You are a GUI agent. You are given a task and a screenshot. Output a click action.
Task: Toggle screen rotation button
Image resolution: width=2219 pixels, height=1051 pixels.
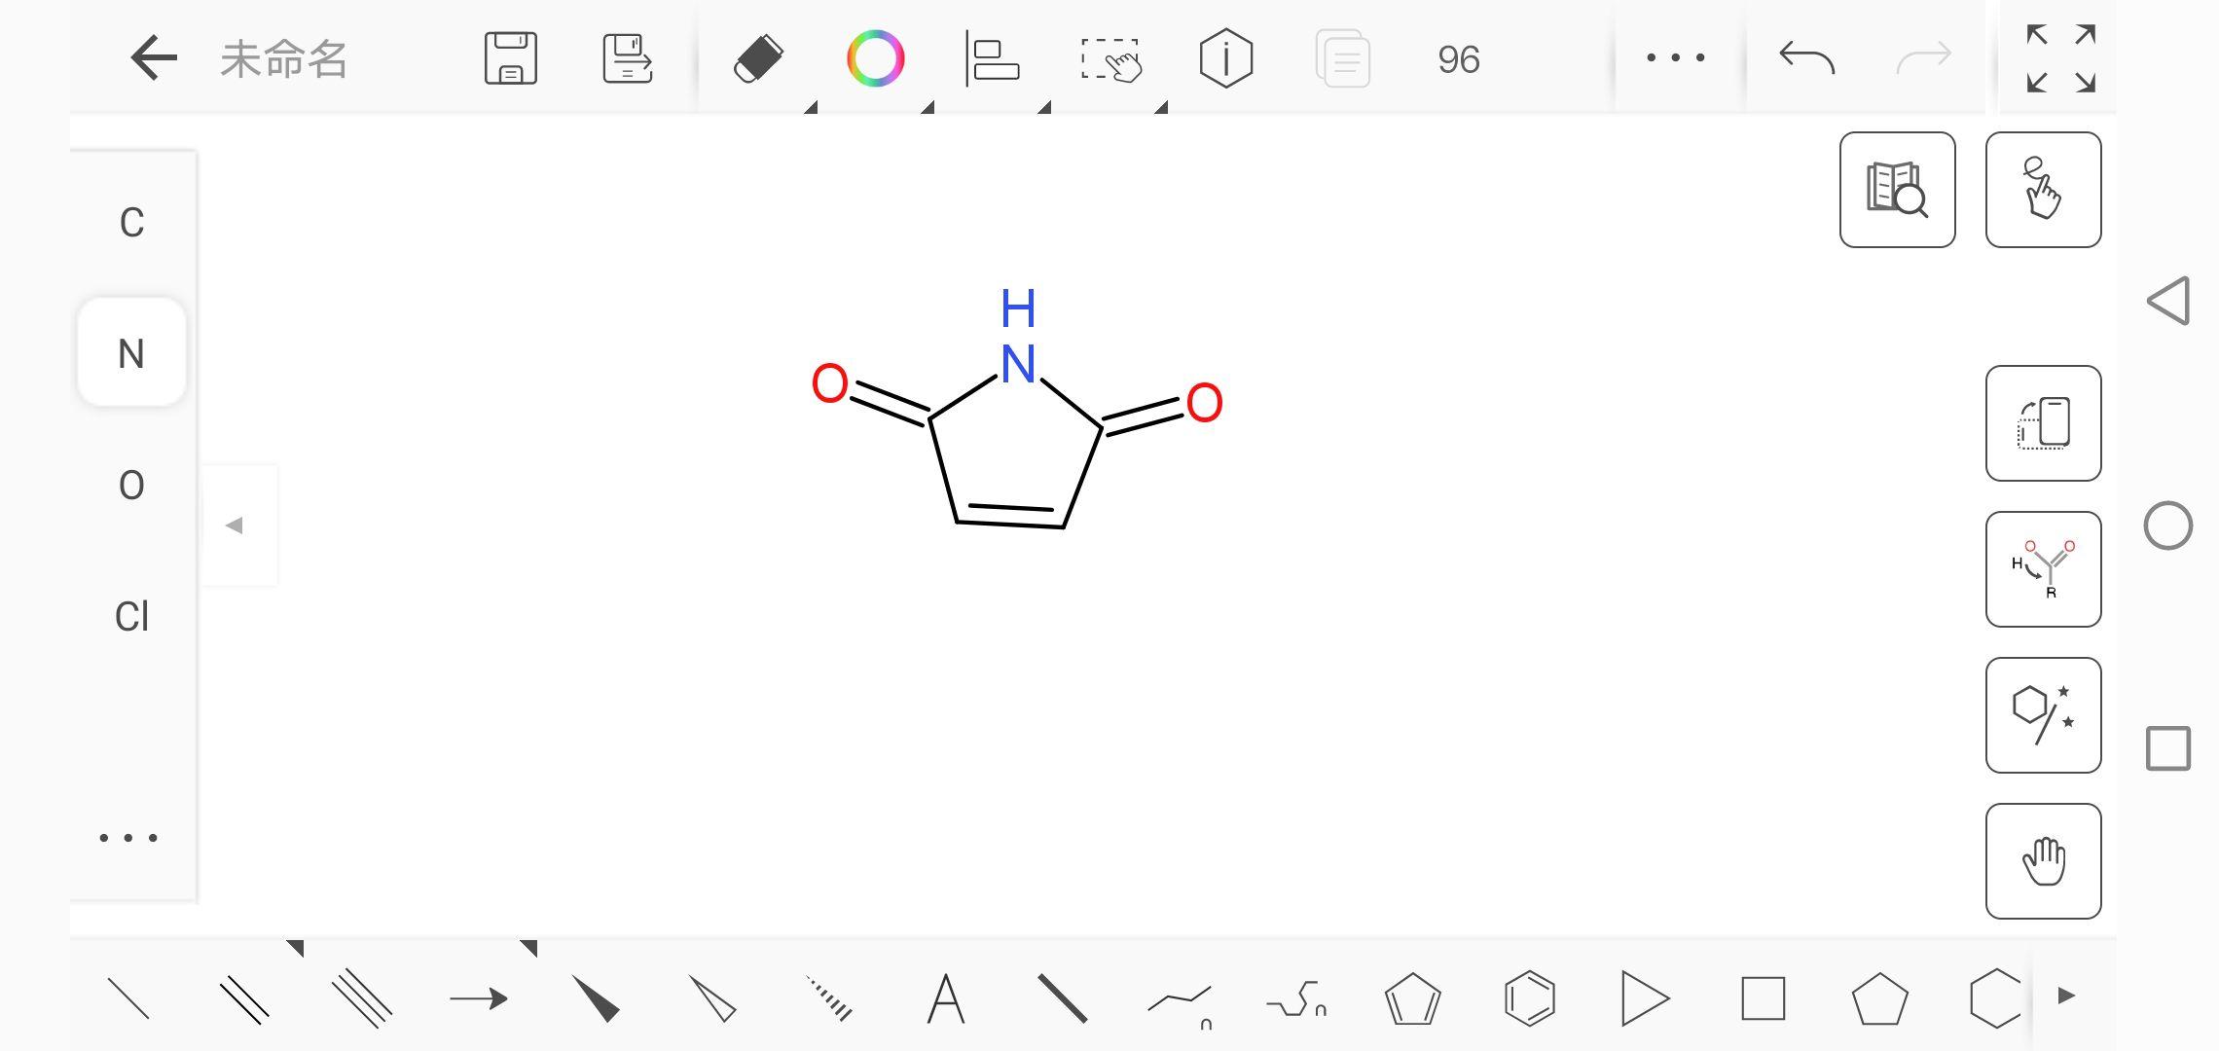[x=2043, y=423]
